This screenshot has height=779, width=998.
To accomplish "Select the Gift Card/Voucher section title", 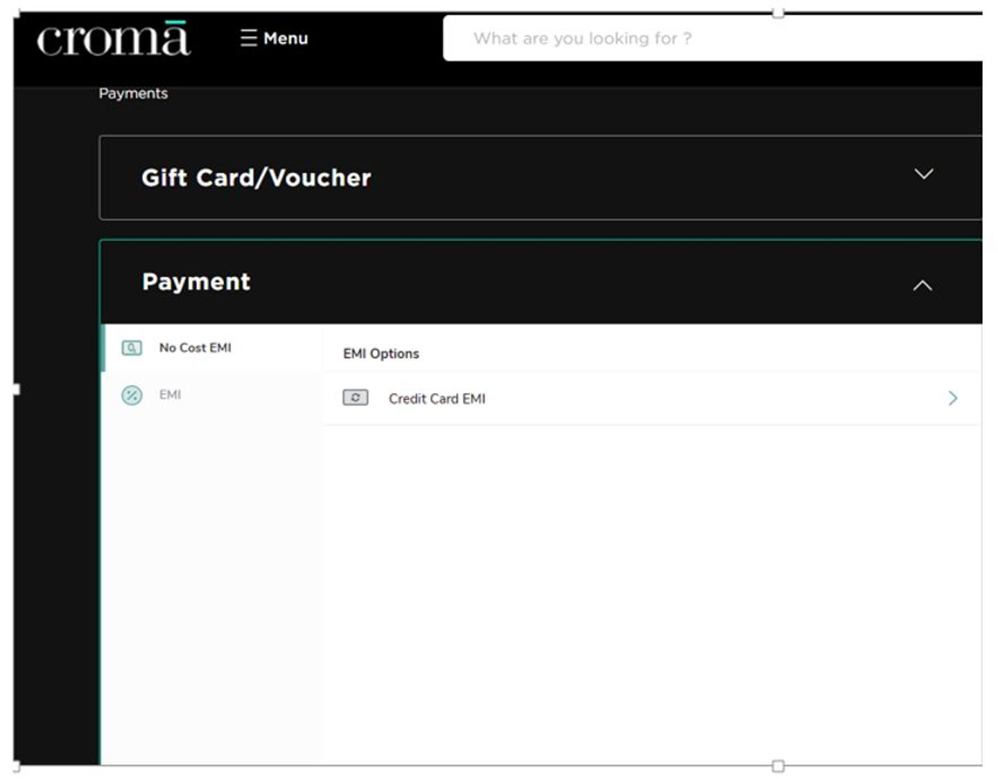I will [256, 178].
